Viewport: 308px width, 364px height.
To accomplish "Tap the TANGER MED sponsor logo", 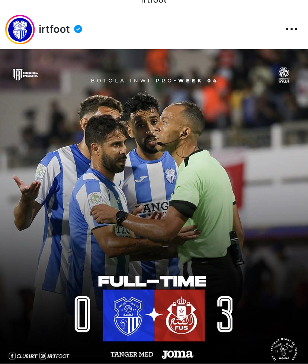I will pyautogui.click(x=132, y=354).
